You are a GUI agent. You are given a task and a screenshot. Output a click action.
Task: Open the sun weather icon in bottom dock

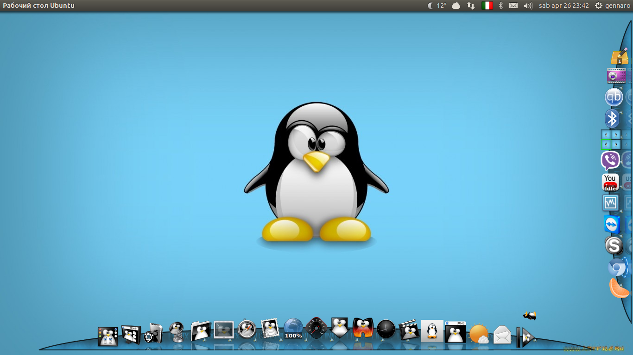pyautogui.click(x=479, y=334)
